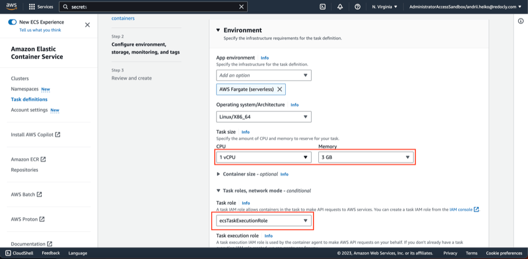
Task: Click Feedback in the footer
Action: click(x=51, y=253)
